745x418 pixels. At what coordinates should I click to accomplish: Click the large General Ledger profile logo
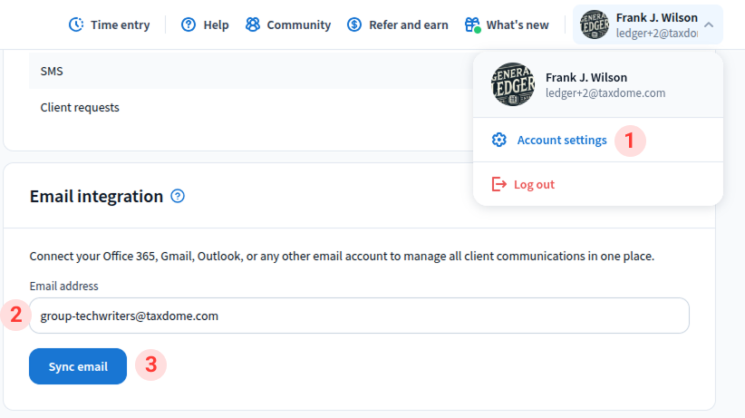pyautogui.click(x=513, y=84)
